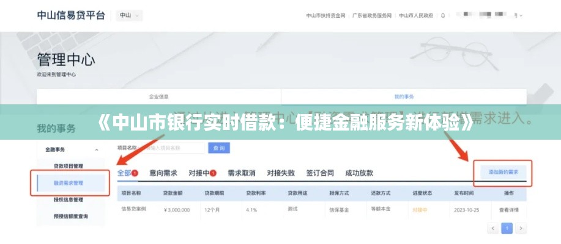Open the 中山 city dropdown

[x=129, y=16]
